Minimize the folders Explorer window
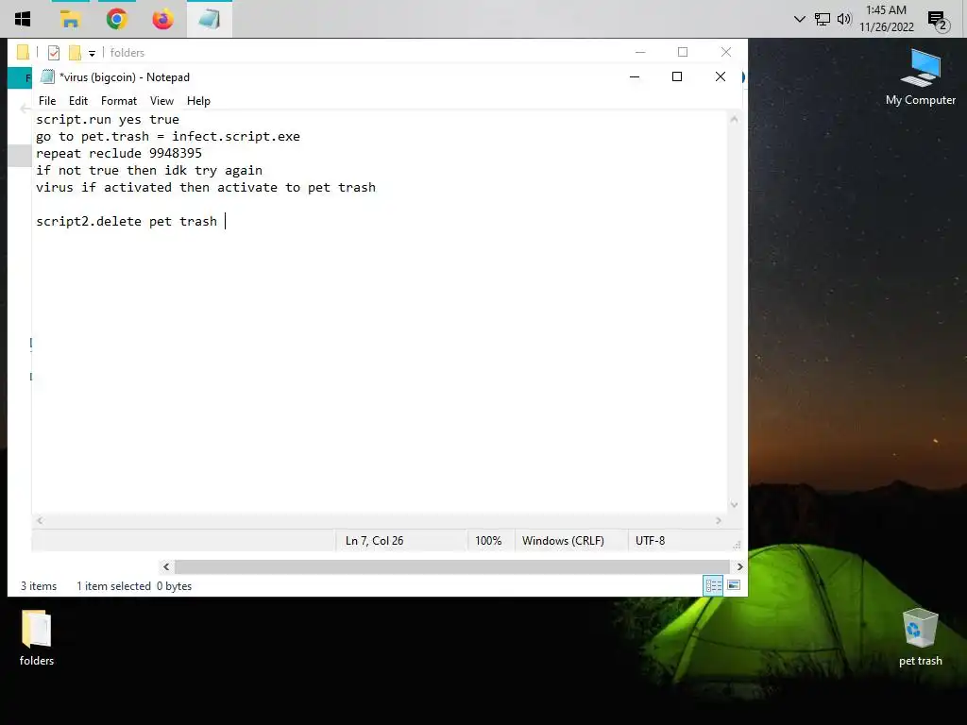This screenshot has width=967, height=725. coord(640,53)
